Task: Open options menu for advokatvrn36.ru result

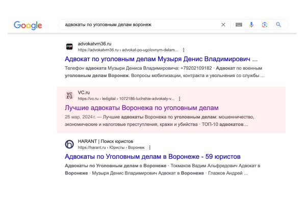Action: pyautogui.click(x=184, y=50)
